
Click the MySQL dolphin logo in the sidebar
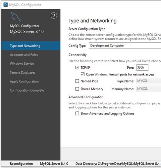tap(16, 17)
